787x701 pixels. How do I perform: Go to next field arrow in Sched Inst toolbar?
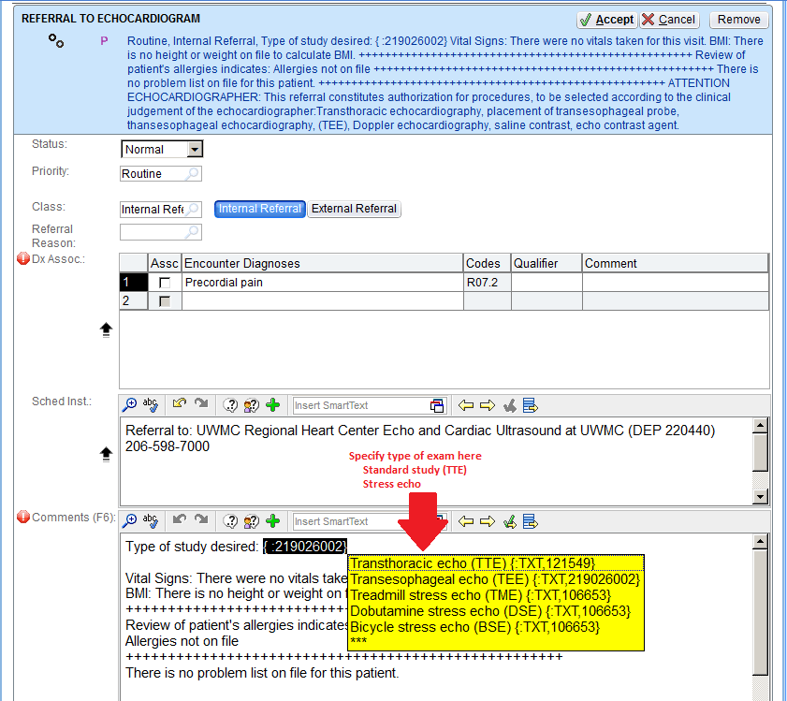[487, 405]
